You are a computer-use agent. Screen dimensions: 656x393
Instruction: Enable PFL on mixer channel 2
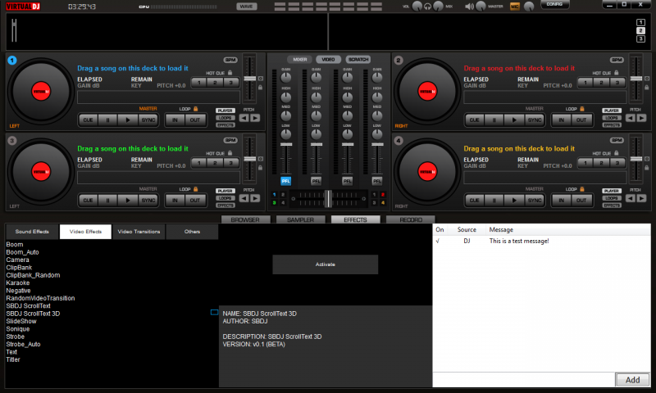click(316, 181)
